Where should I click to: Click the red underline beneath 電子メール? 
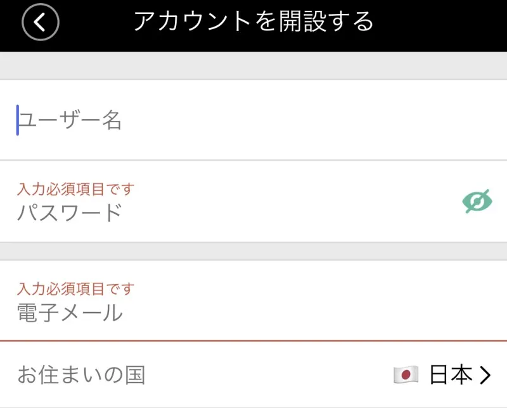tap(253, 341)
